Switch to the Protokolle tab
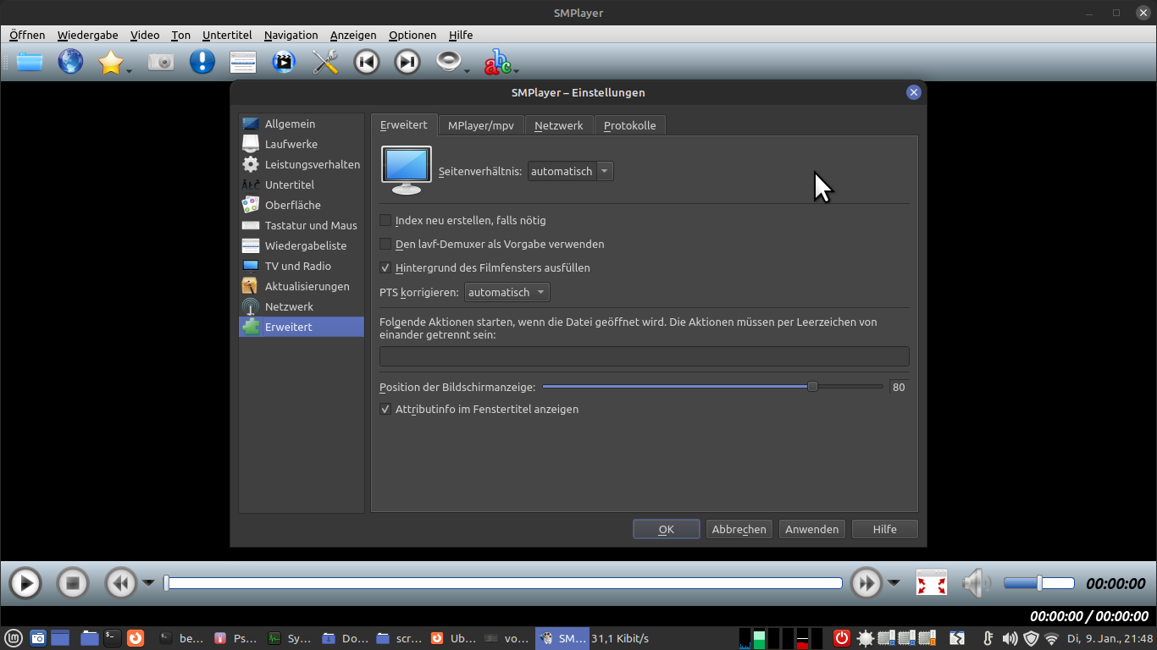 pos(630,125)
